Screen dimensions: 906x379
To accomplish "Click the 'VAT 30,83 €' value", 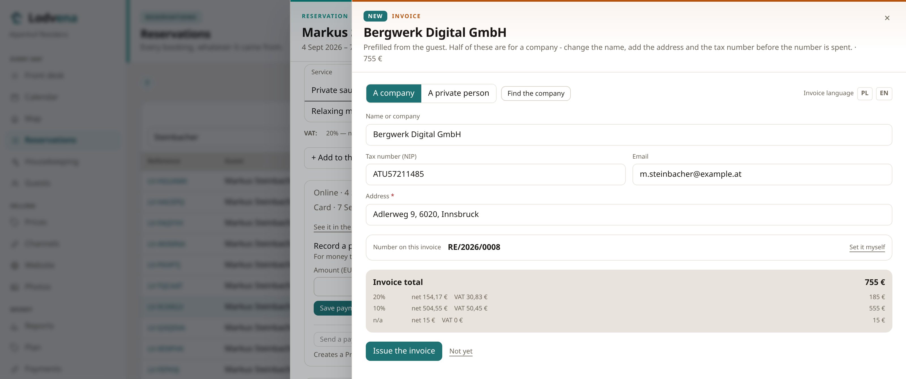I will (471, 297).
